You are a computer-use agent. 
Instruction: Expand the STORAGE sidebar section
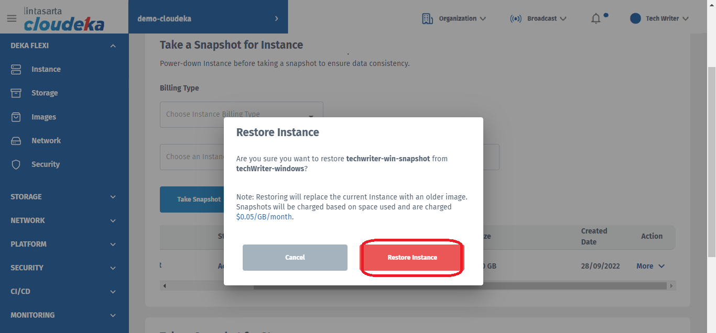[113, 197]
